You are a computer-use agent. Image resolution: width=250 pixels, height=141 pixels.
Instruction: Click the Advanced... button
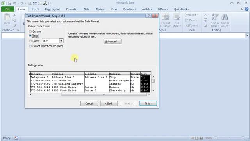[112, 42]
